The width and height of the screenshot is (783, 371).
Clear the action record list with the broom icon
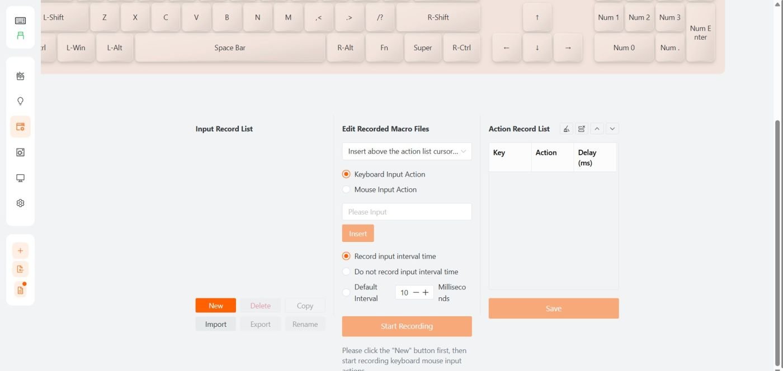(x=567, y=129)
